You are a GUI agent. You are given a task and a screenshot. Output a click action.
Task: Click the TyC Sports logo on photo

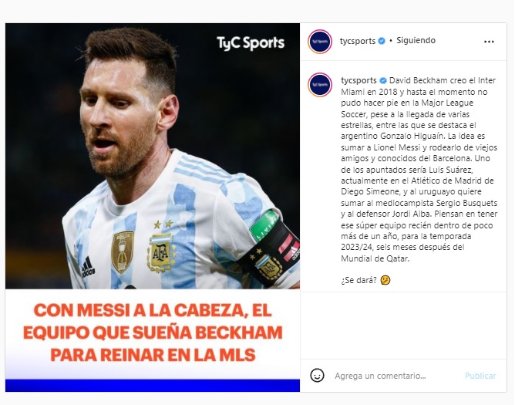pos(251,43)
